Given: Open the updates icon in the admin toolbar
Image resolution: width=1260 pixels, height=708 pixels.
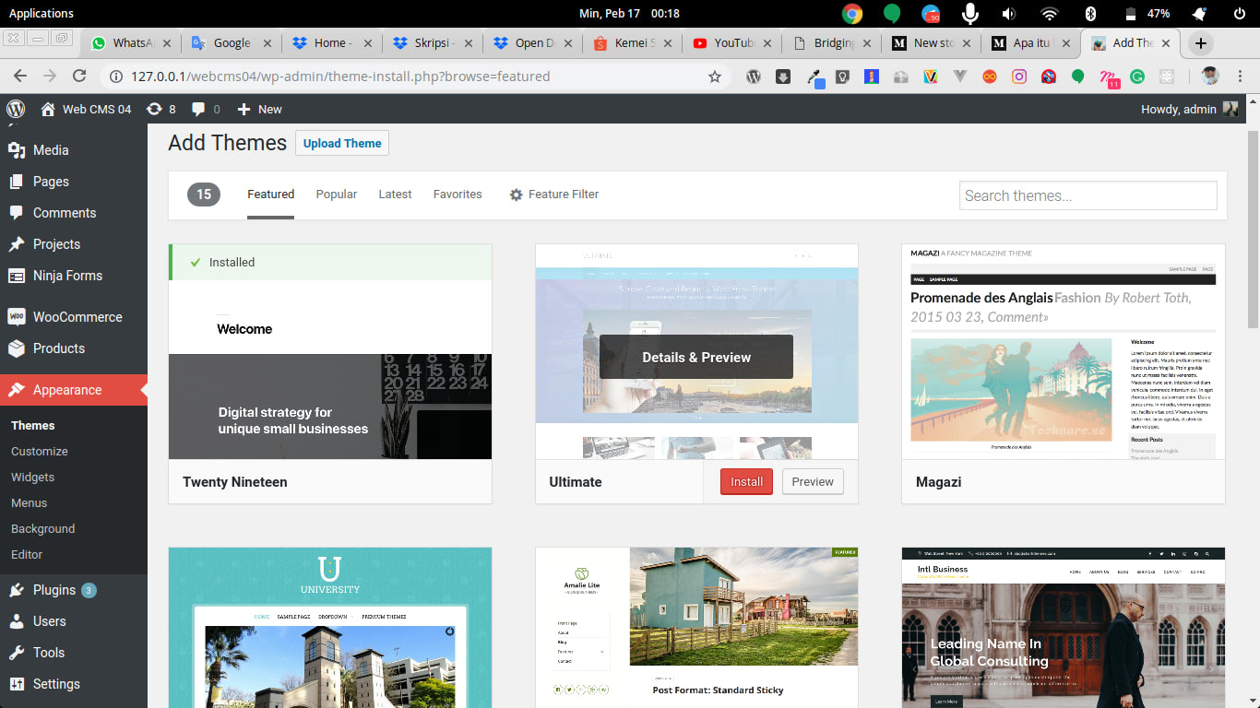Looking at the screenshot, I should click(x=159, y=109).
